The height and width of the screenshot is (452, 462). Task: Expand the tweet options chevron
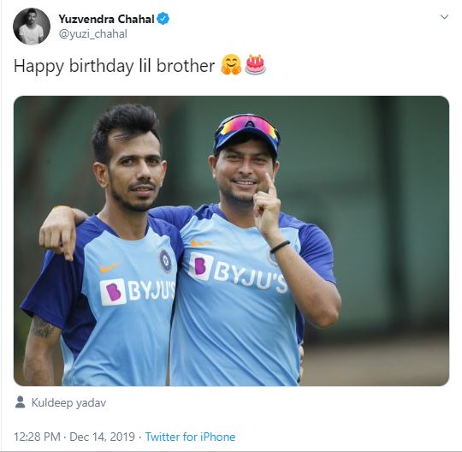[444, 17]
